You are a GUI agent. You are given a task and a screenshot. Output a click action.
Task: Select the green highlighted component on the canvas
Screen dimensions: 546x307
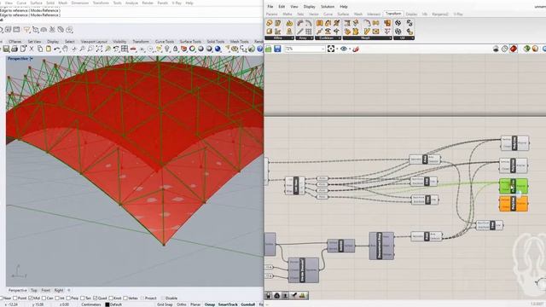point(514,186)
